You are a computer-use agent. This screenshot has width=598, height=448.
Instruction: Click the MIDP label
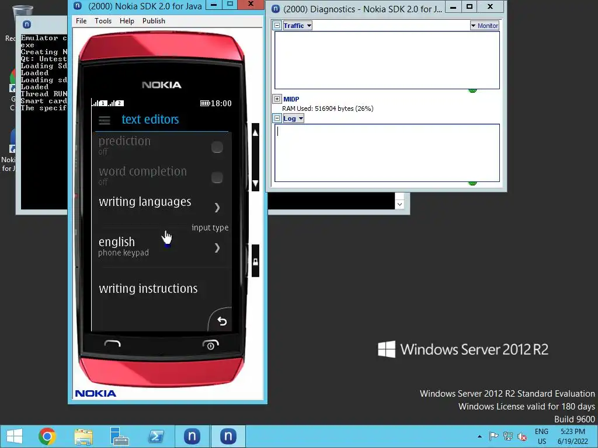coord(291,99)
